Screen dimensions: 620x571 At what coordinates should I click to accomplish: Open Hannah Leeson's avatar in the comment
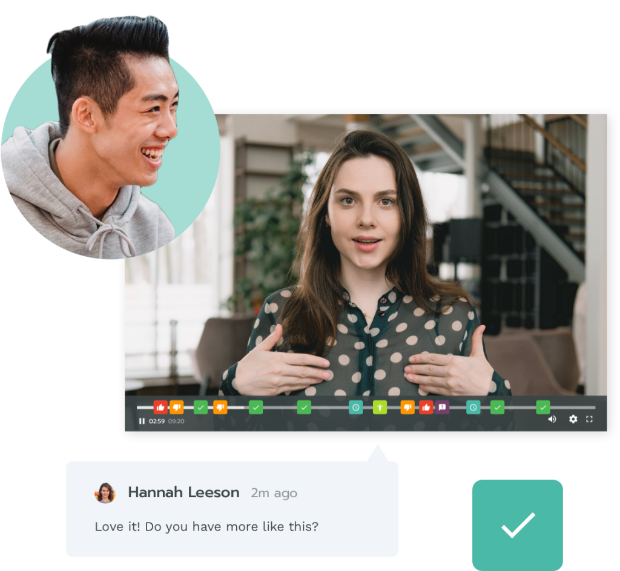(x=105, y=493)
